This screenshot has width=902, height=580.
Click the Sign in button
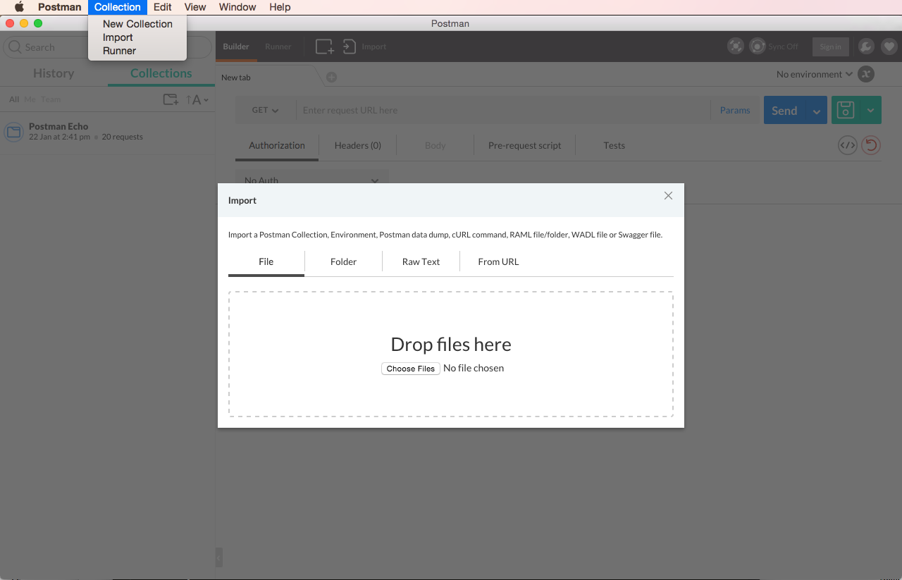point(831,47)
